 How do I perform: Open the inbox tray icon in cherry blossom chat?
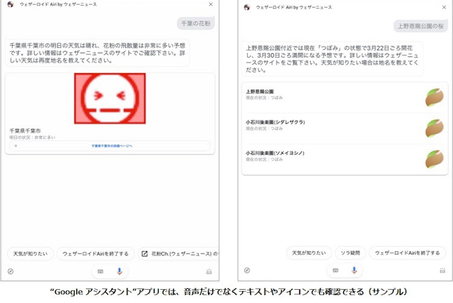pos(442,271)
